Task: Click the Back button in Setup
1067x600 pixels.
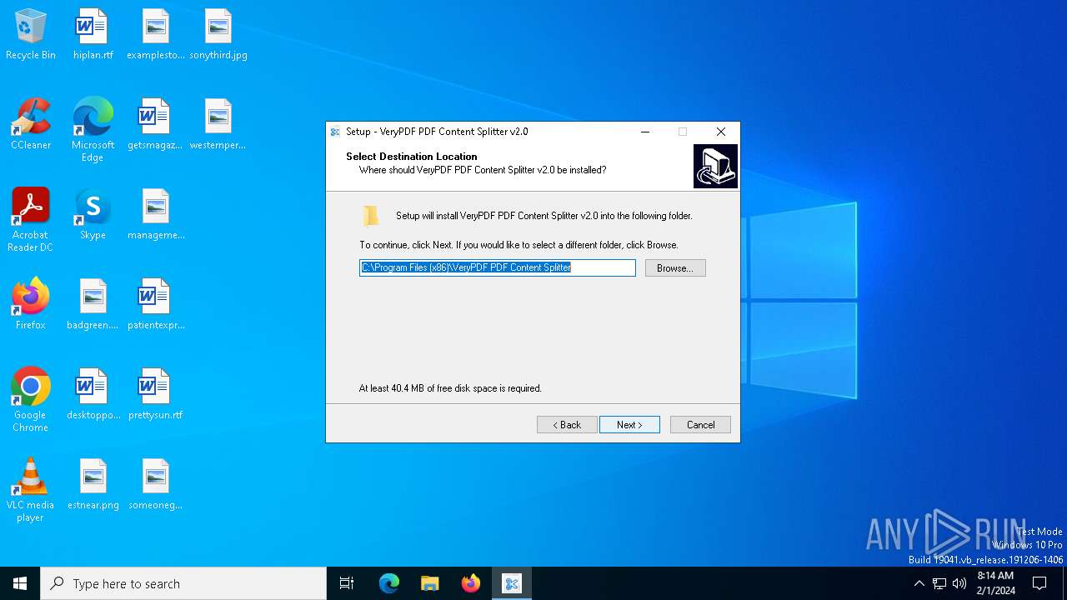Action: (567, 425)
